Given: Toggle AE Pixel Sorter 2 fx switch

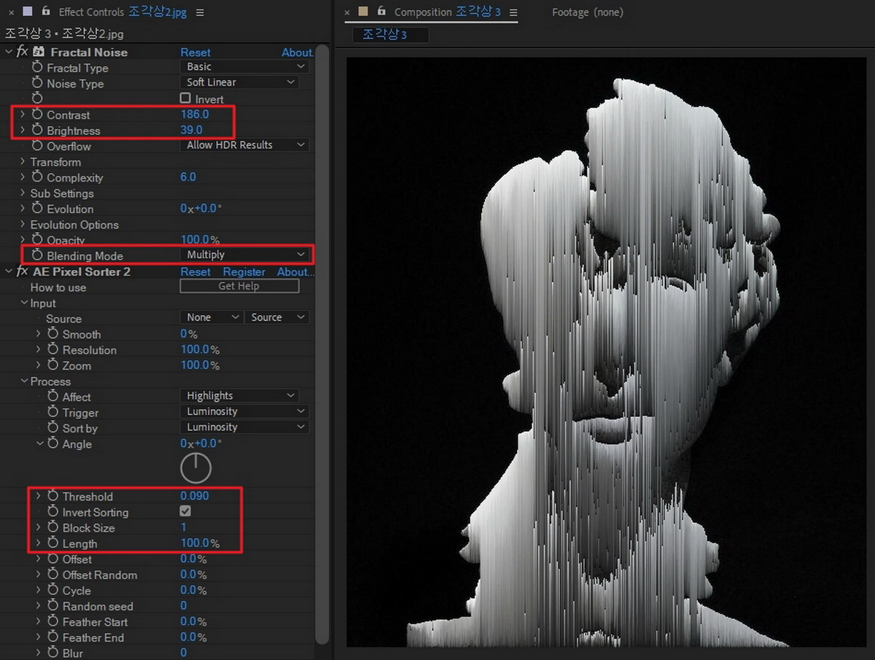Looking at the screenshot, I should [x=22, y=272].
